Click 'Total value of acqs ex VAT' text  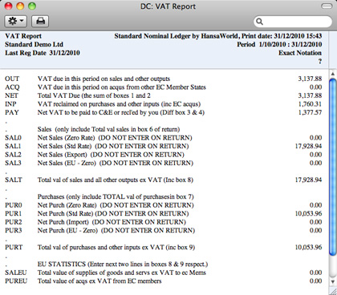point(99,281)
